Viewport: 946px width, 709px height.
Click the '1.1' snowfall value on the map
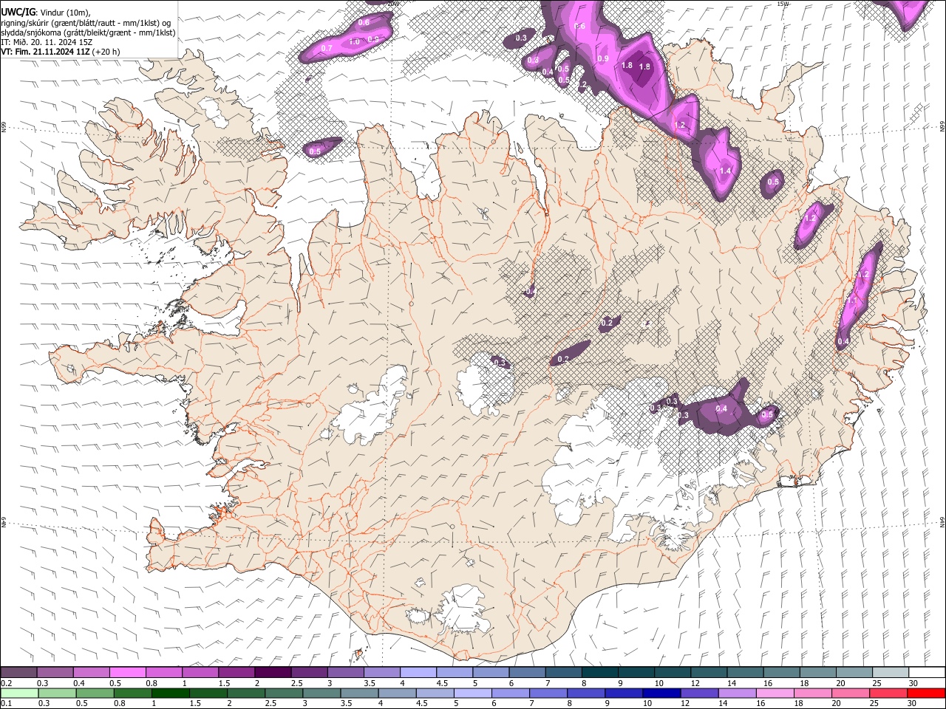(x=851, y=301)
